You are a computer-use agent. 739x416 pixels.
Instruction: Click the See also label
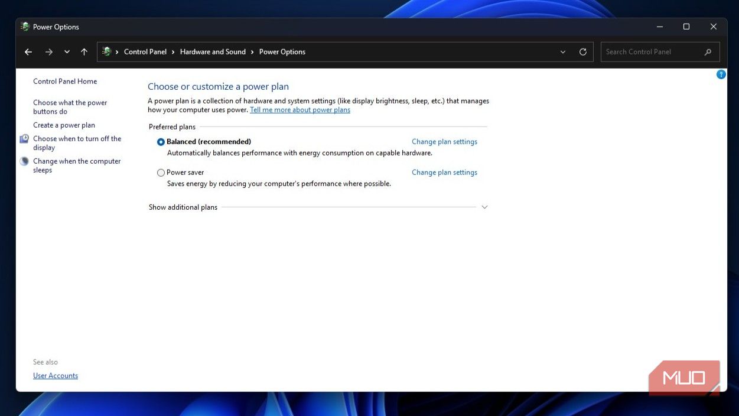pyautogui.click(x=45, y=362)
